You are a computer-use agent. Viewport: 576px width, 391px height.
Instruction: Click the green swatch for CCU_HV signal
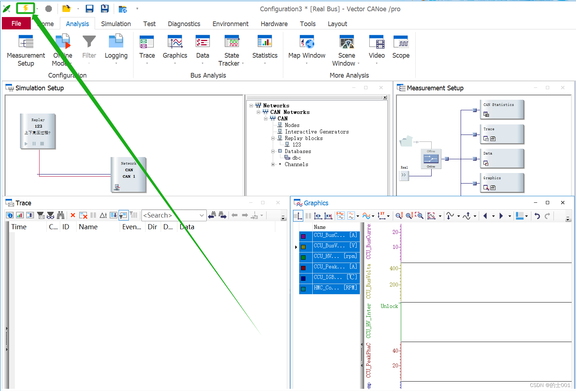tap(303, 257)
